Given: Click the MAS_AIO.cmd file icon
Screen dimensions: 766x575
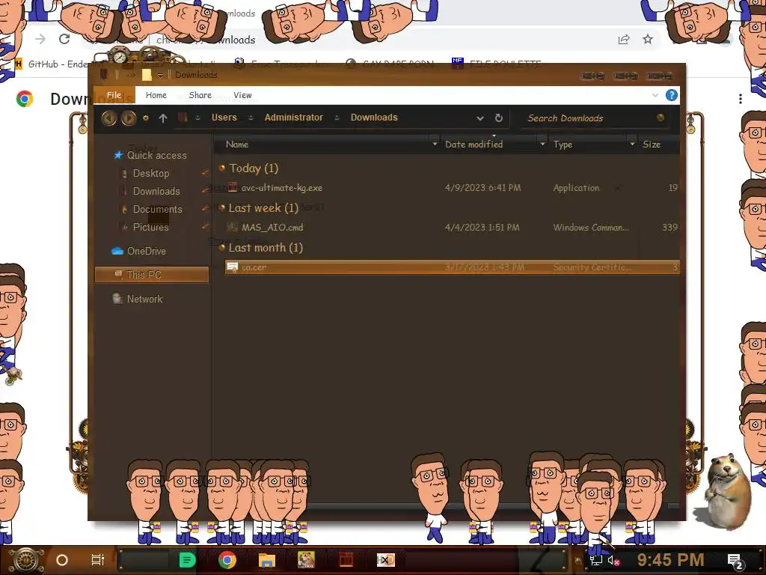Looking at the screenshot, I should (233, 228).
